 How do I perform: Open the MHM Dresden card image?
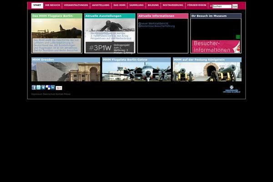click(66, 72)
